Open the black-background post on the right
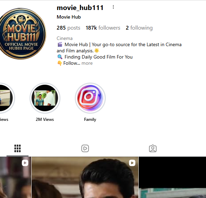Screen dimensions: 206x198 click(172, 177)
